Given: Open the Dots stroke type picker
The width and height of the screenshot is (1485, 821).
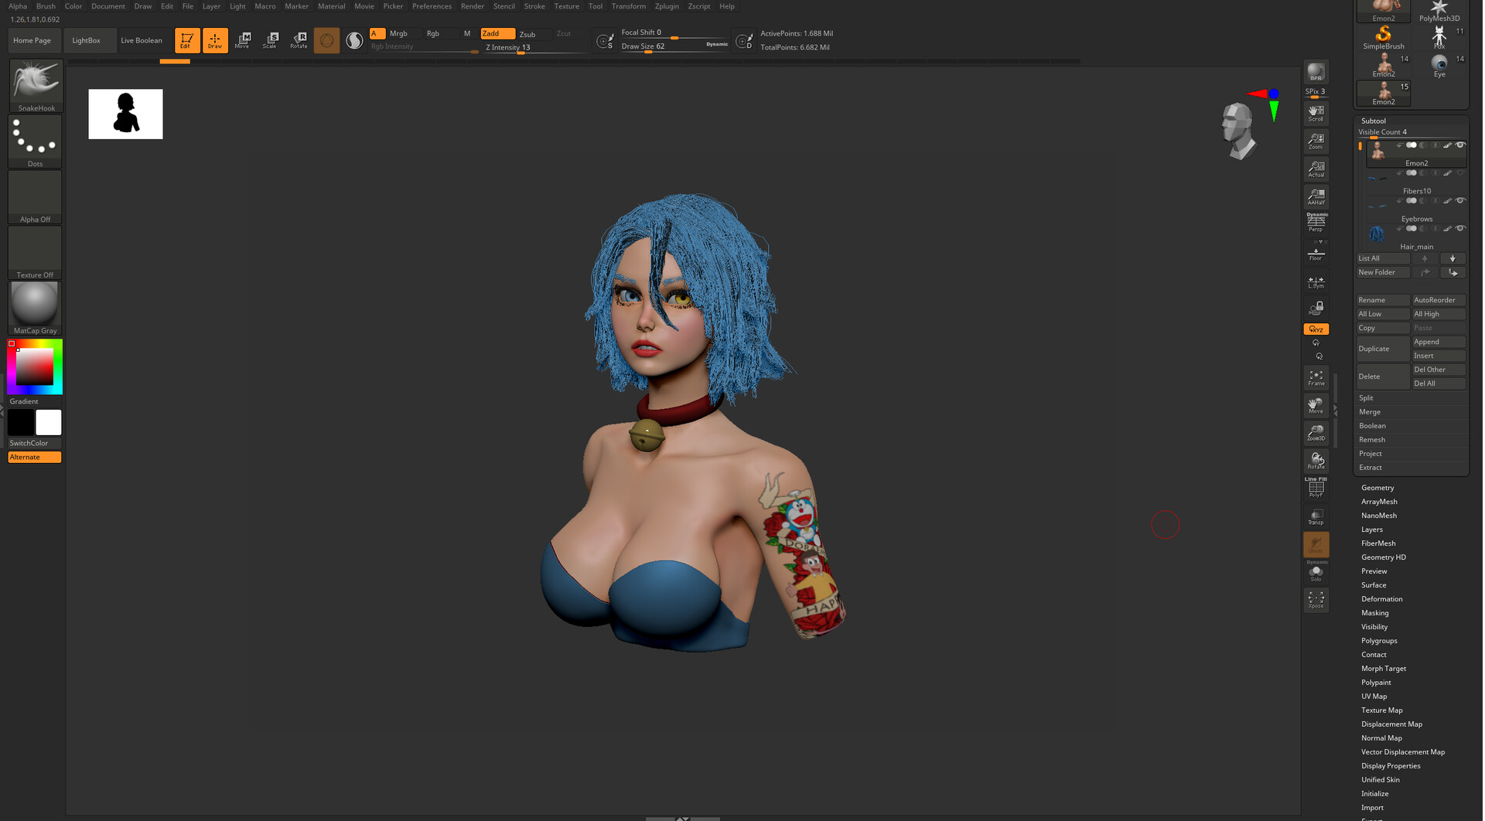Looking at the screenshot, I should (36, 138).
